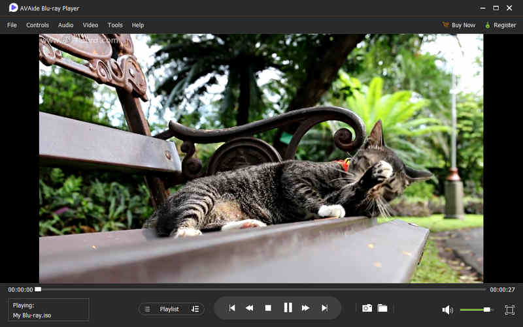523x327 pixels.
Task: Mute the speaker volume
Action: (447, 310)
